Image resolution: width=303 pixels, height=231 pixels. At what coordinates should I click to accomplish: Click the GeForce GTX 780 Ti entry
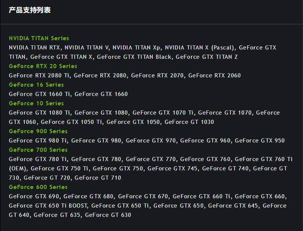coord(38,159)
